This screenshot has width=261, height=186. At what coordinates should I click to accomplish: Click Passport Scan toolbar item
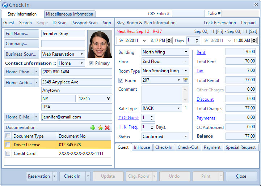point(84,23)
